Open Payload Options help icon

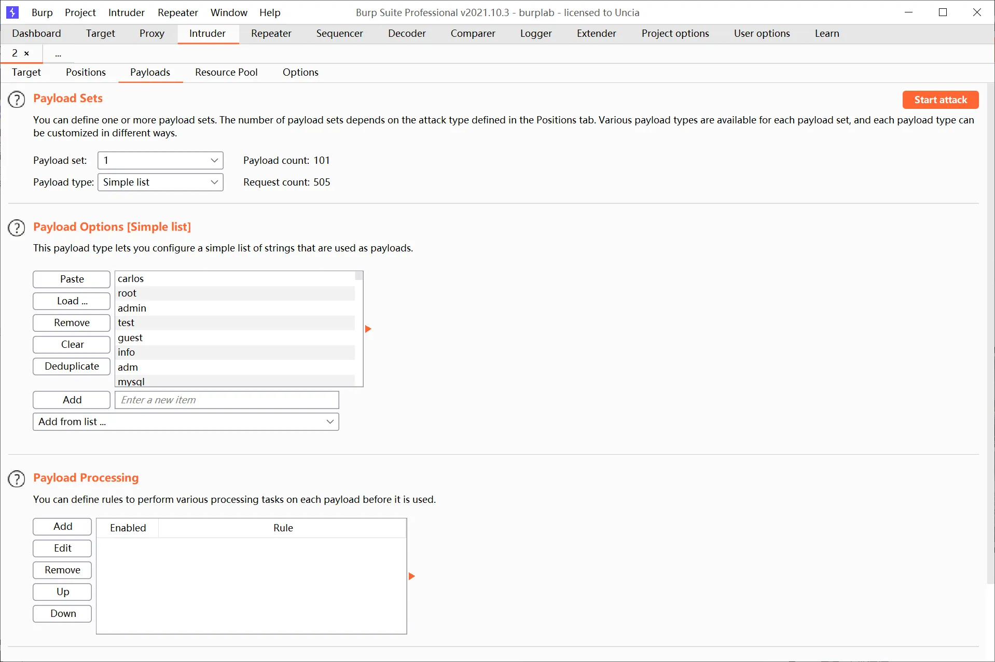click(x=17, y=228)
